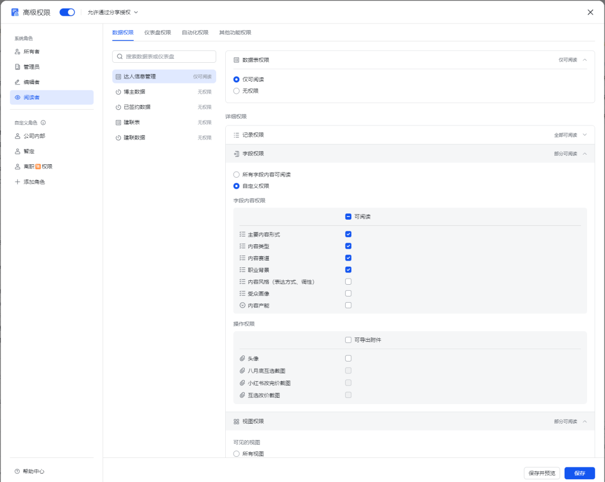Click the help icon beside 帮助中心
This screenshot has height=482, width=605.
pyautogui.click(x=17, y=471)
